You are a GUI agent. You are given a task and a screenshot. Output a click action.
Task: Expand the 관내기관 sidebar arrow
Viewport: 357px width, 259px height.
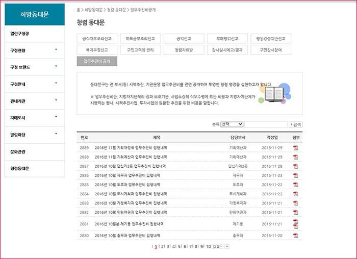tap(56, 100)
